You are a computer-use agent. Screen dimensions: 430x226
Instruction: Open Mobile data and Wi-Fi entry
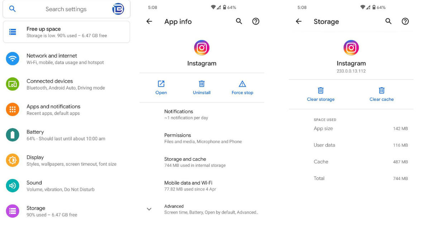(202, 185)
